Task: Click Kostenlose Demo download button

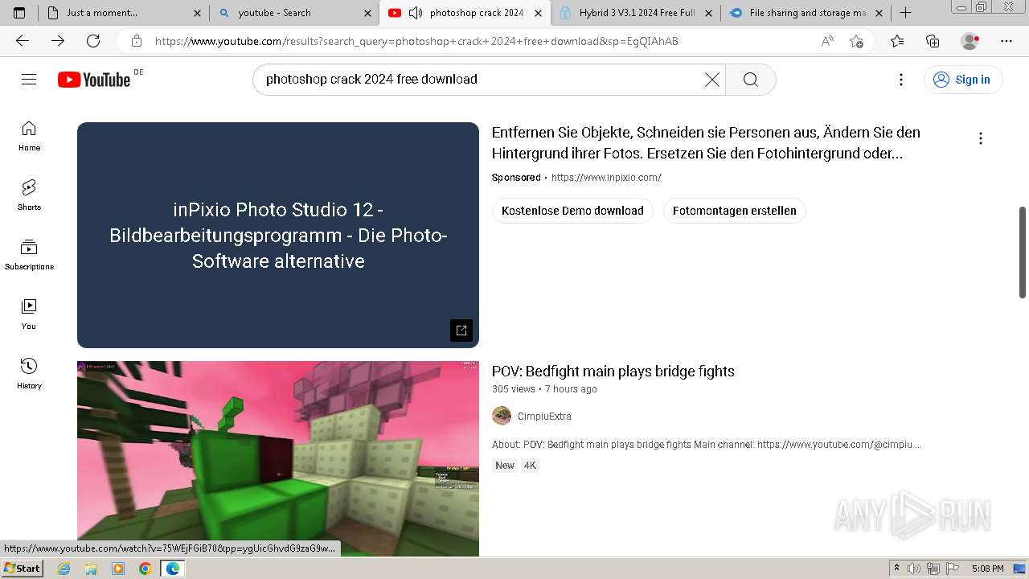Action: pos(572,211)
